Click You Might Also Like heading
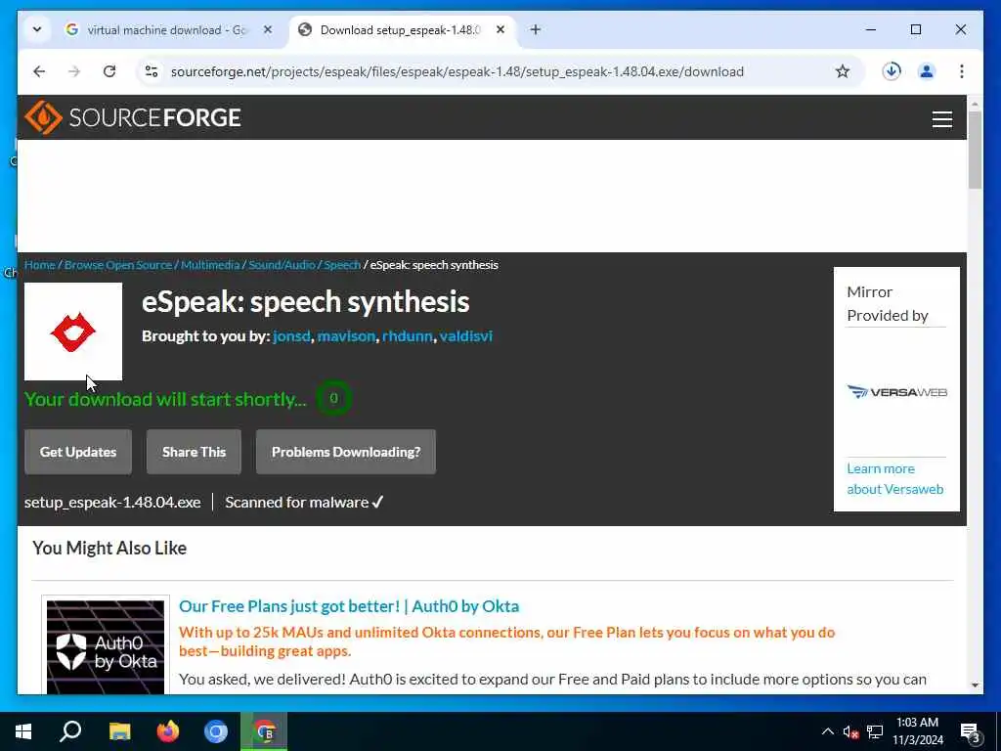 [109, 548]
